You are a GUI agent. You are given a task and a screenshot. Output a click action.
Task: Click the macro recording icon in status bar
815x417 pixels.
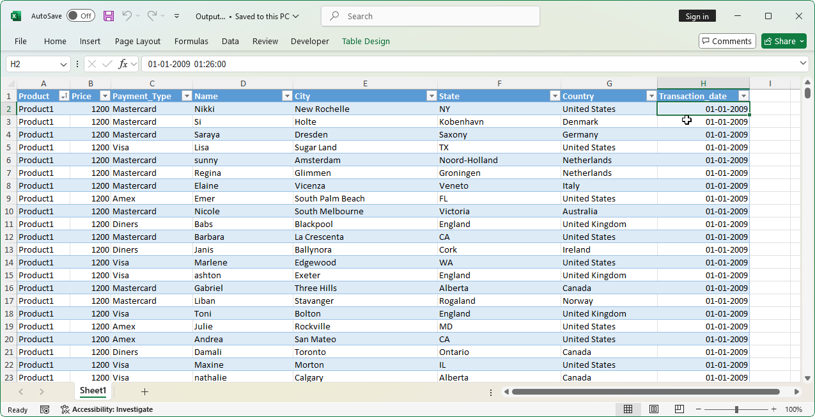tap(45, 409)
